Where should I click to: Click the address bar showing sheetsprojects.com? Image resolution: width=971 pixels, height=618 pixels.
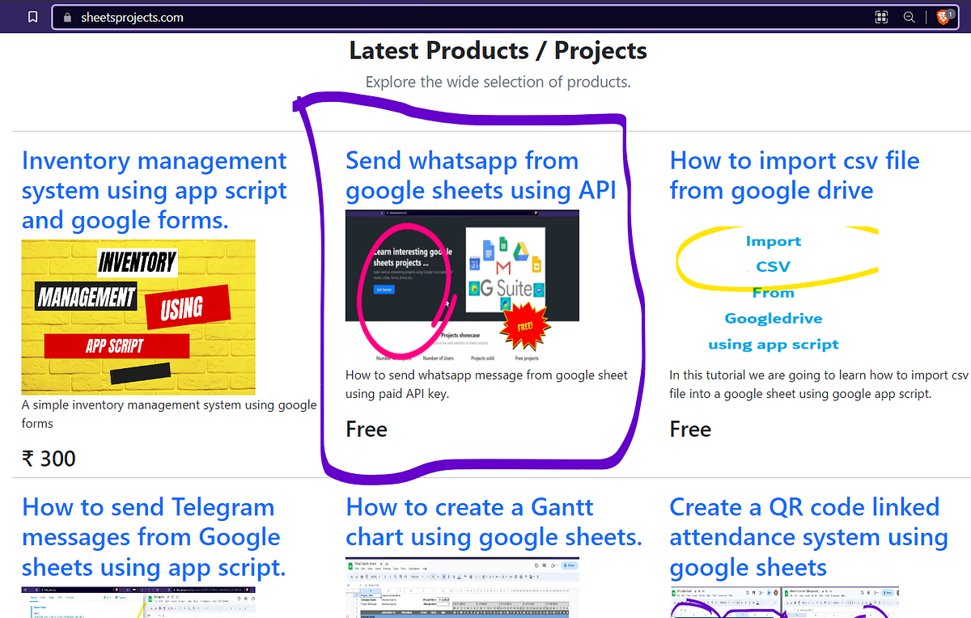click(x=324, y=16)
